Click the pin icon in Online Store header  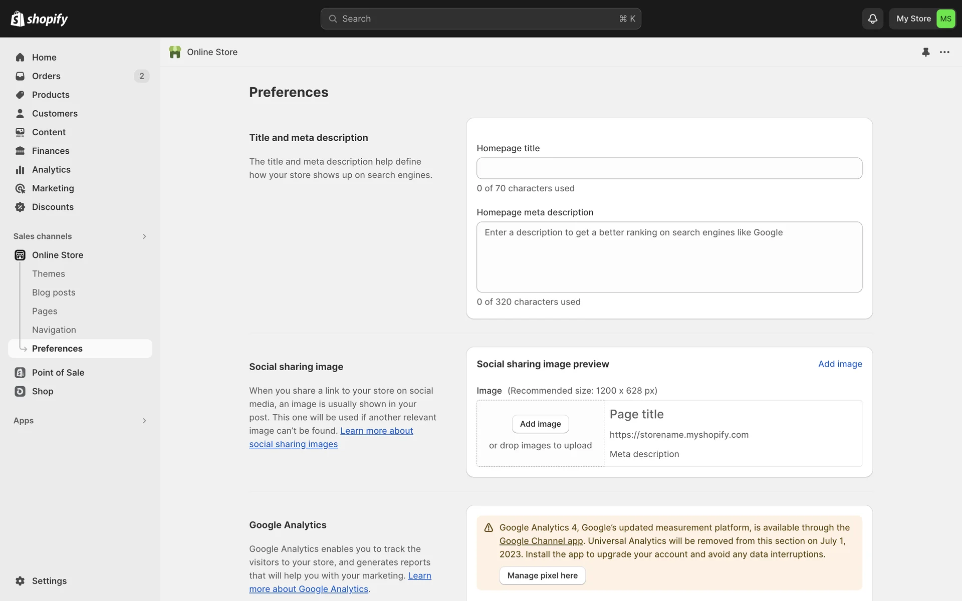pos(925,52)
